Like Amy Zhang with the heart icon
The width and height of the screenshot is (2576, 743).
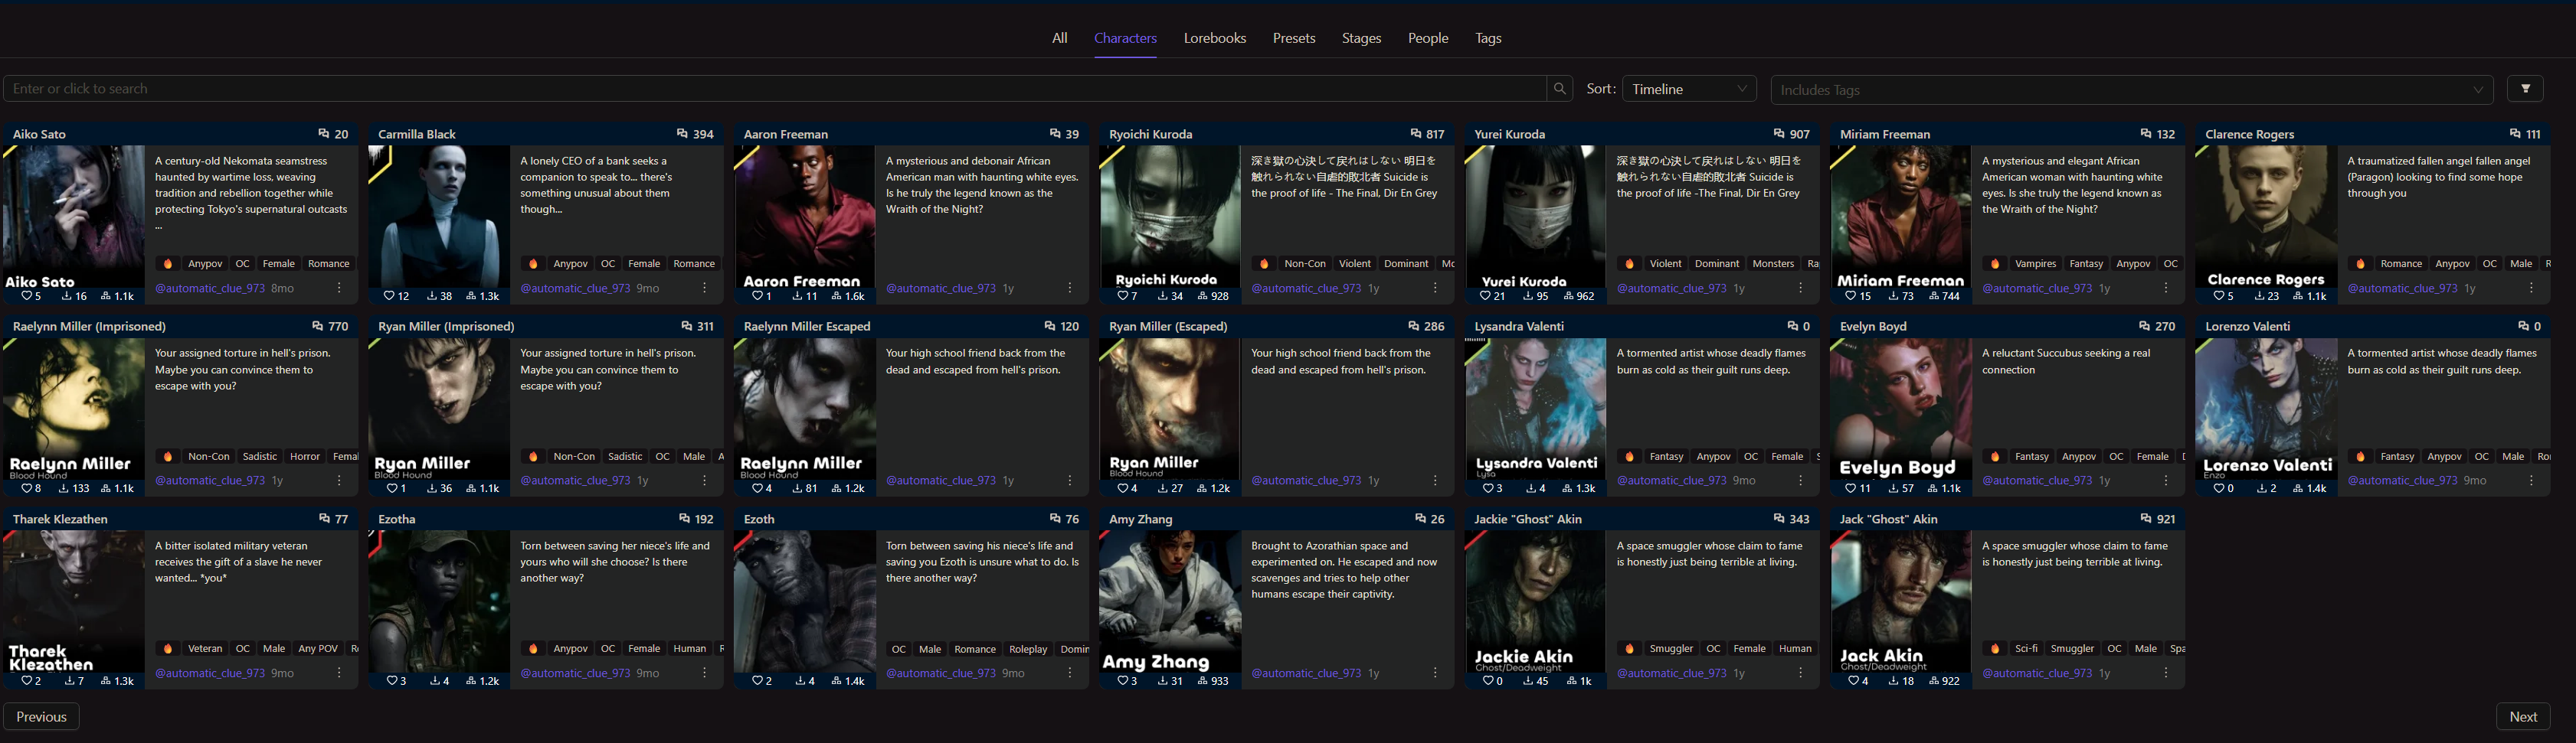click(1123, 681)
